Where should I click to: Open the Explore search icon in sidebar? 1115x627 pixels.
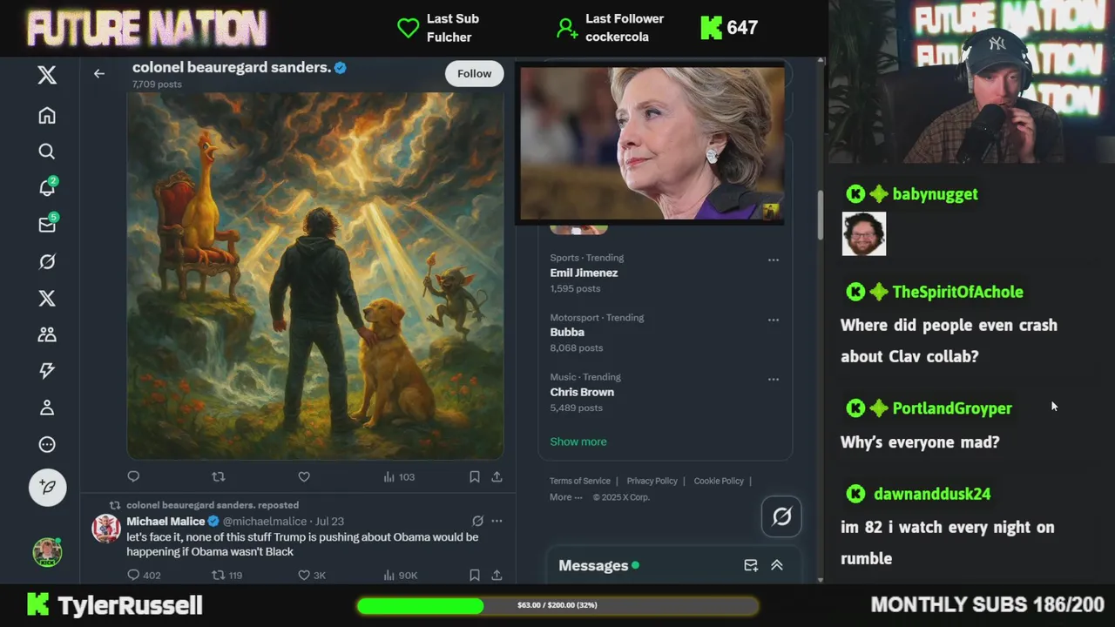click(x=47, y=152)
